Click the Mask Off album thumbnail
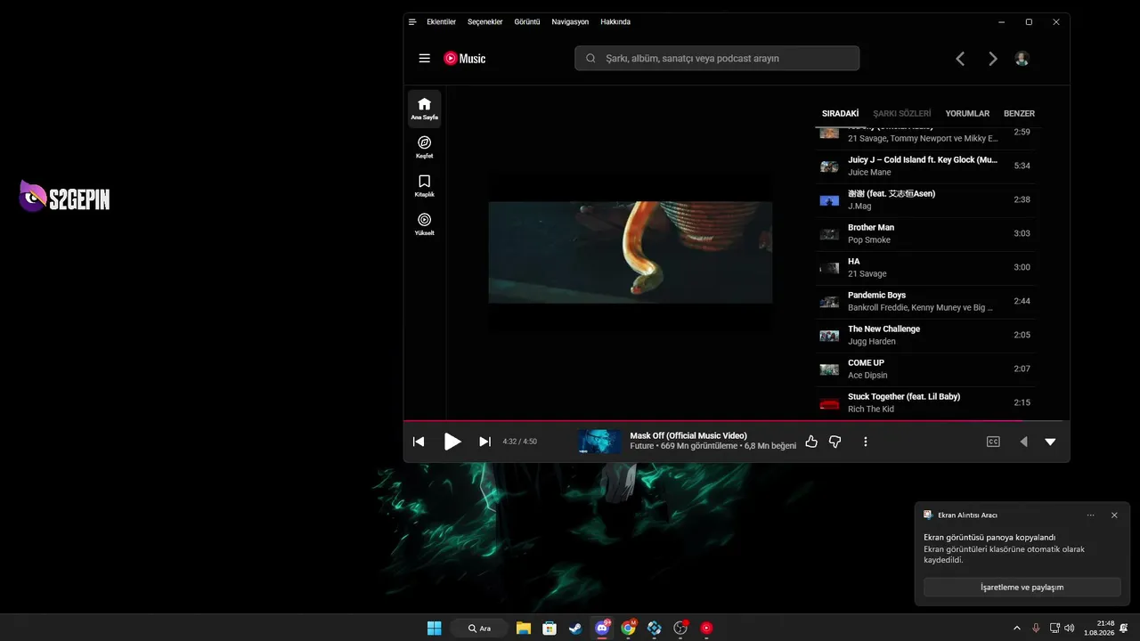1140x641 pixels. (x=599, y=442)
